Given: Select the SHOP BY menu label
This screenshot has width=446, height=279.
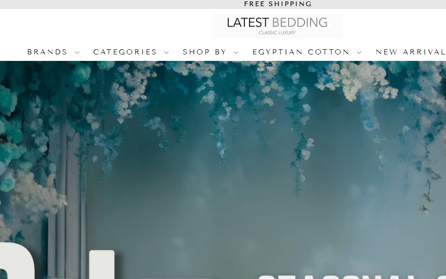Looking at the screenshot, I should (x=204, y=52).
